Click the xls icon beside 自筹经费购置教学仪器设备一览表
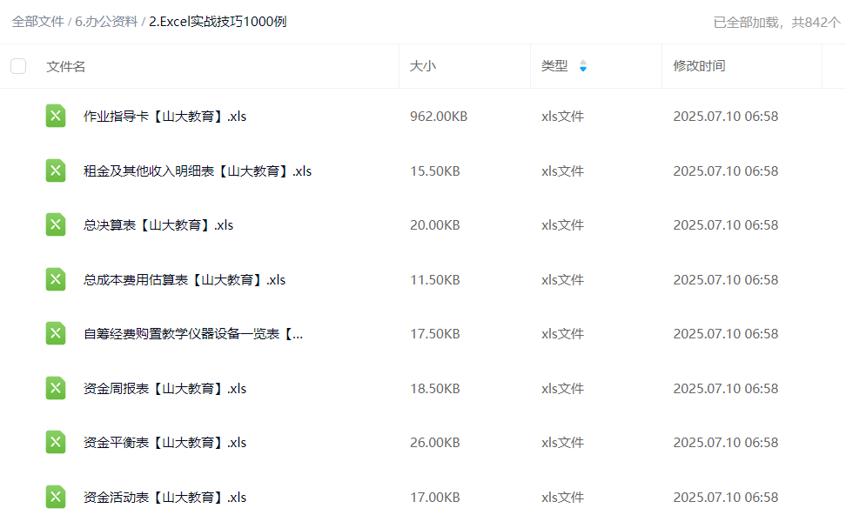The height and width of the screenshot is (515, 846). [56, 333]
